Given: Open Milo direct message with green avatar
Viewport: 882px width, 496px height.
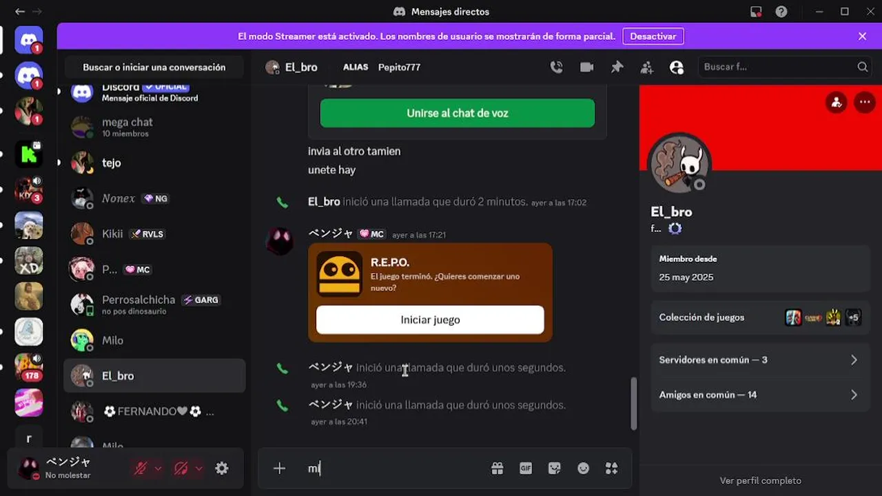Looking at the screenshot, I should tap(154, 340).
